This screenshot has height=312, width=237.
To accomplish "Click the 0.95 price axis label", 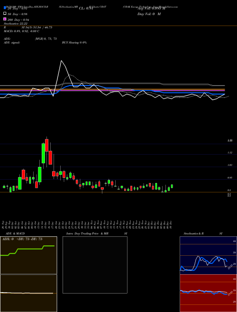I will tap(230, 178).
